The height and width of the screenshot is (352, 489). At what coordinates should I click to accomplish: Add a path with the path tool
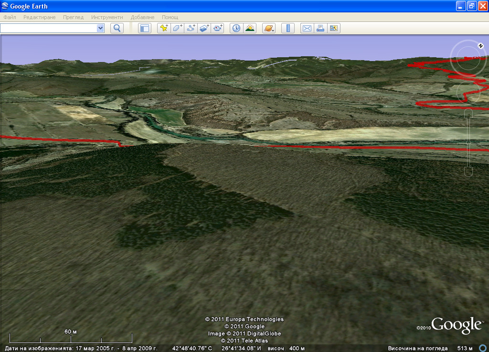click(191, 28)
